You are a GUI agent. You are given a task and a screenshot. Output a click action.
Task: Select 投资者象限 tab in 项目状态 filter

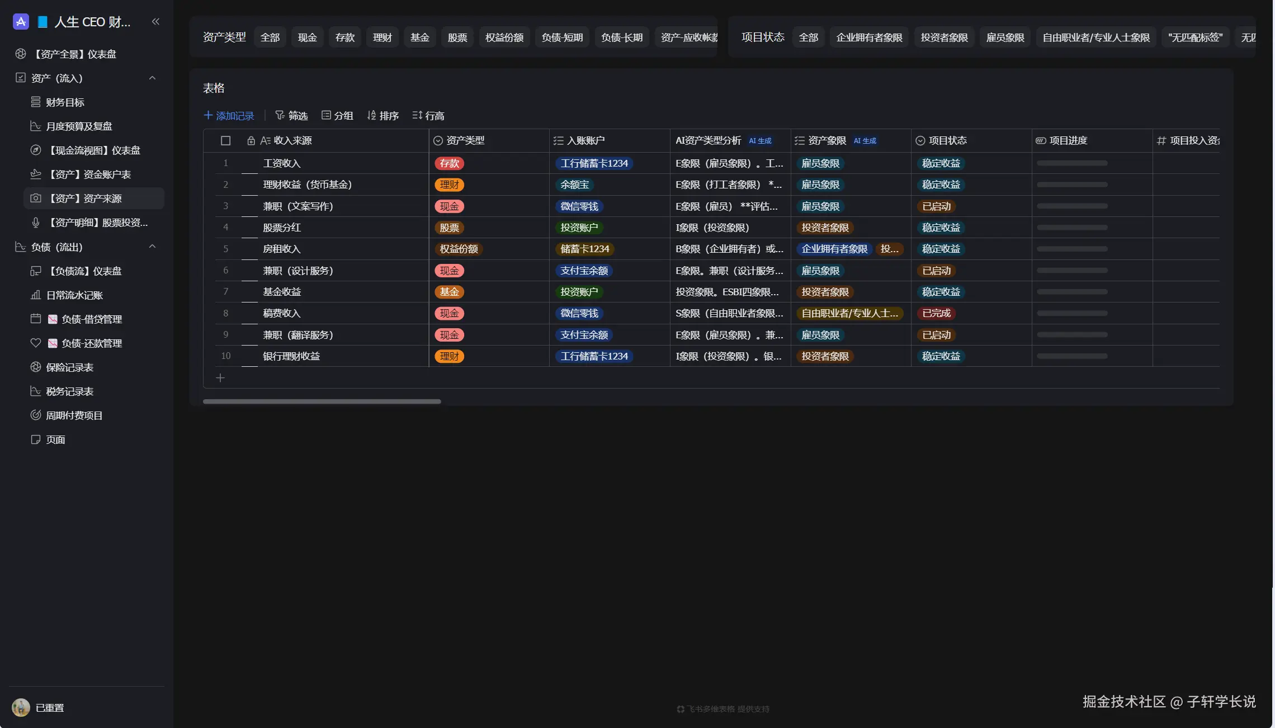944,37
